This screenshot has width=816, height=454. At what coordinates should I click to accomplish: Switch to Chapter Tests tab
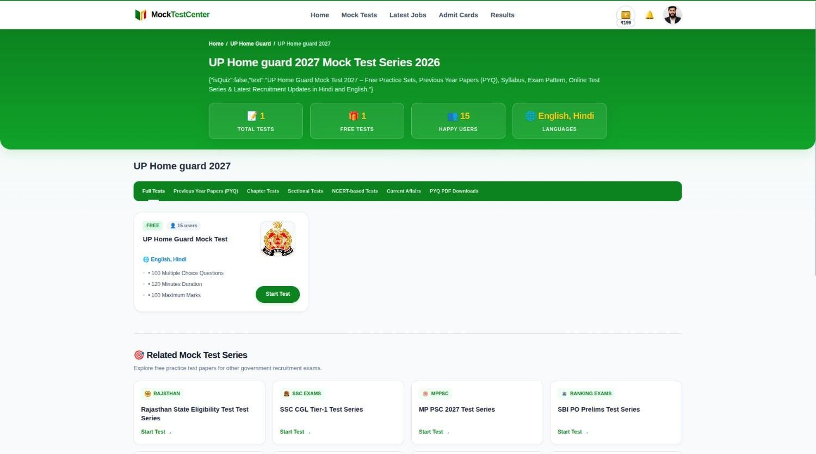click(263, 191)
